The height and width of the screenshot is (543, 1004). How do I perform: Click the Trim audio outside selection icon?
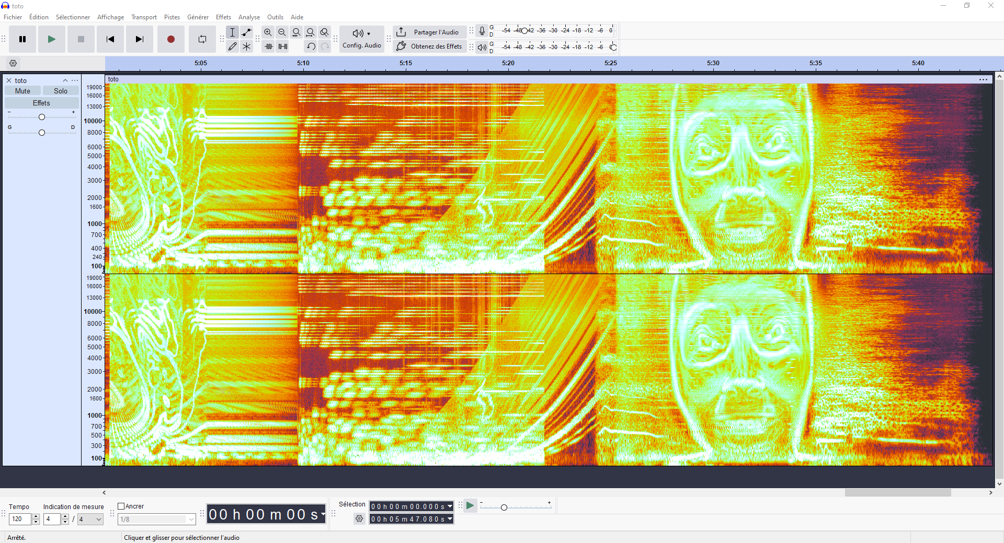pos(269,46)
